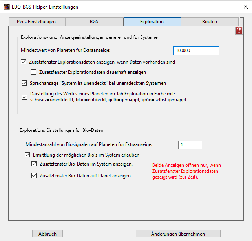The image size is (252, 241).
Task: Disable Zusatzfenster Explorationsdaten anzeigen, wenn Daten vorhanden
Action: [24, 62]
